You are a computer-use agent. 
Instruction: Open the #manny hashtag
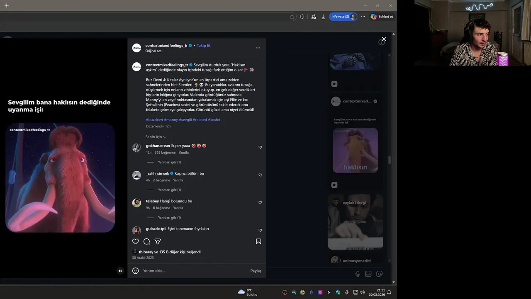[171, 120]
